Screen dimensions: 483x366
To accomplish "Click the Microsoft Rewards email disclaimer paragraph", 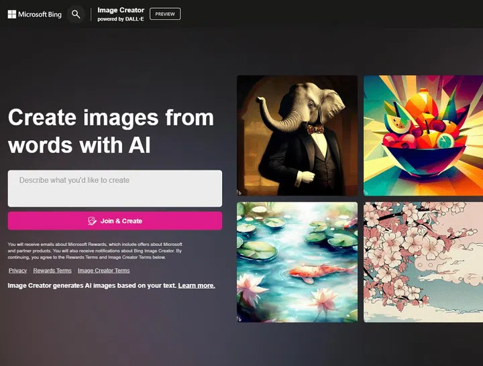I will pyautogui.click(x=95, y=250).
